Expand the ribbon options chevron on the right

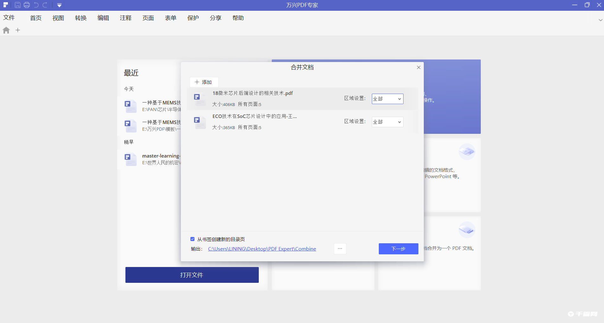[x=600, y=20]
